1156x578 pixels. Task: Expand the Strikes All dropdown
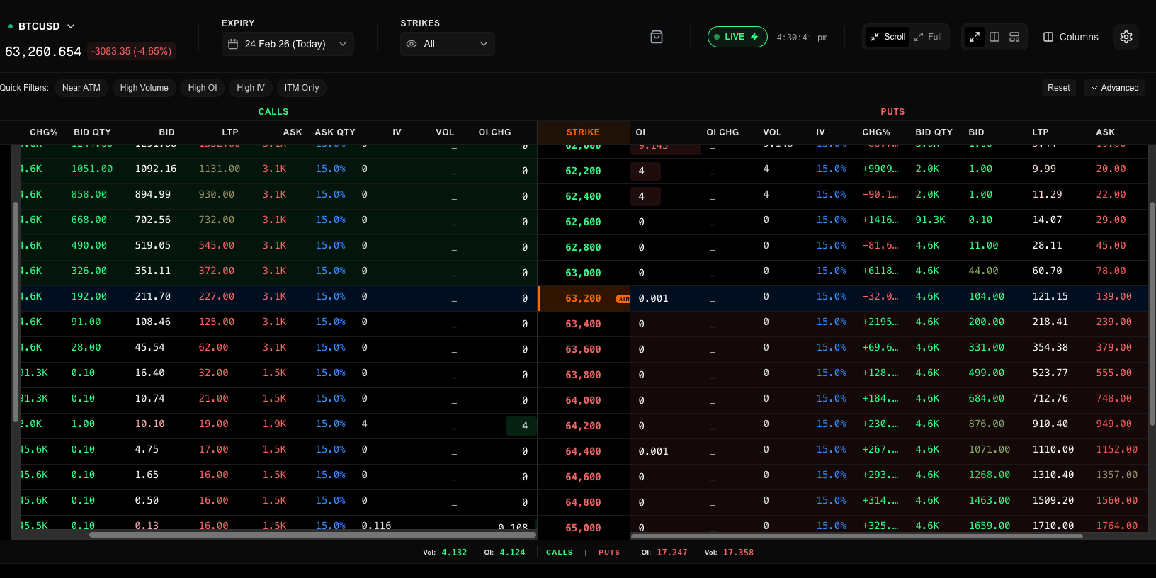[448, 44]
